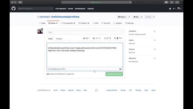Add a link with the chain icon
Image resolution: width=193 pixels, height=109 pixels.
[x=100, y=38]
